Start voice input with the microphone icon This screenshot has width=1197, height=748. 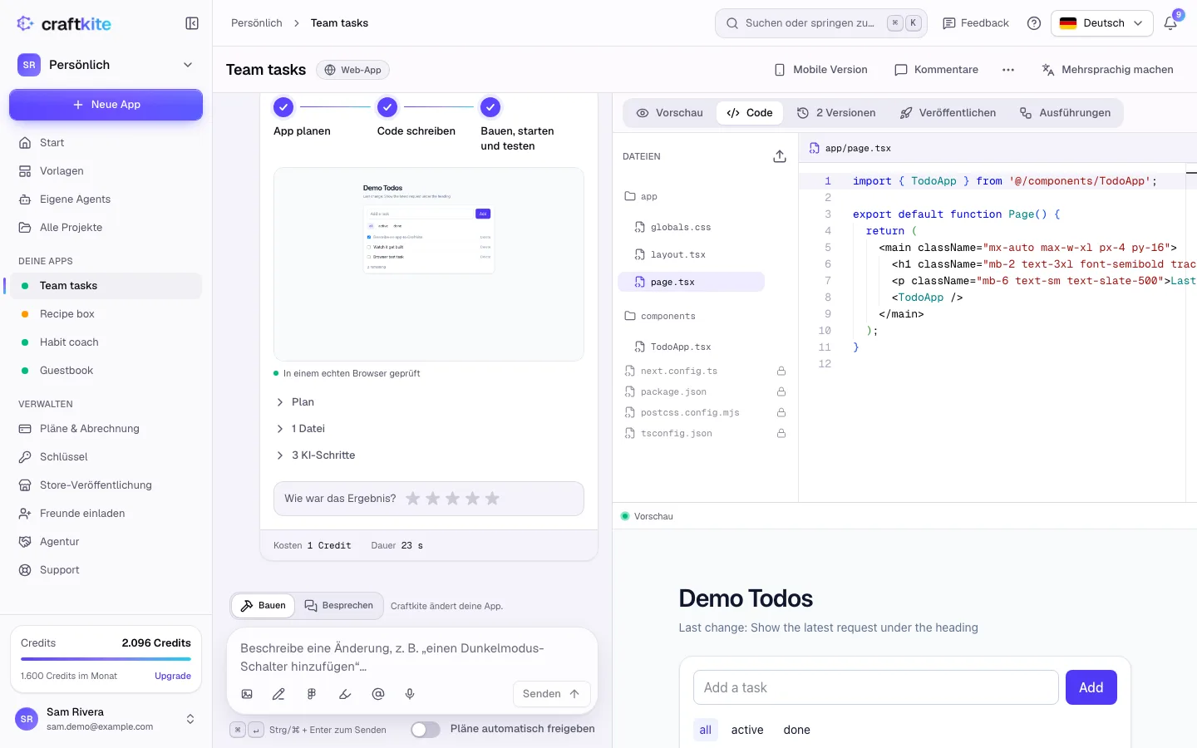(x=410, y=694)
